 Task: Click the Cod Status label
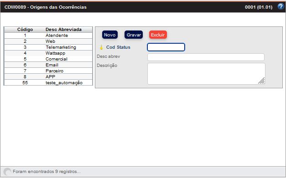118,47
